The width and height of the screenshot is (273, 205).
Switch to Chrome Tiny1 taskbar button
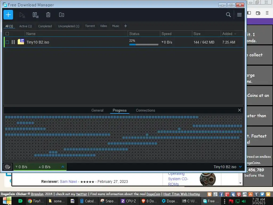(x=36, y=201)
